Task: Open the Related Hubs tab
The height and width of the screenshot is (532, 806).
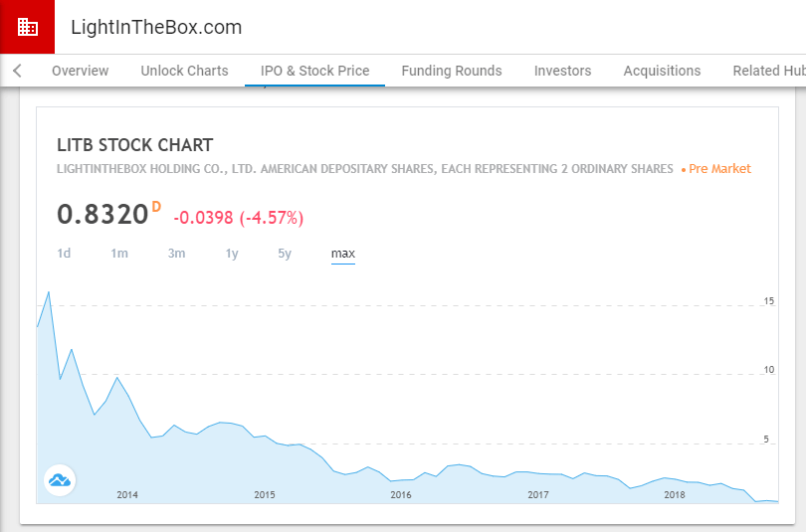Action: point(768,71)
